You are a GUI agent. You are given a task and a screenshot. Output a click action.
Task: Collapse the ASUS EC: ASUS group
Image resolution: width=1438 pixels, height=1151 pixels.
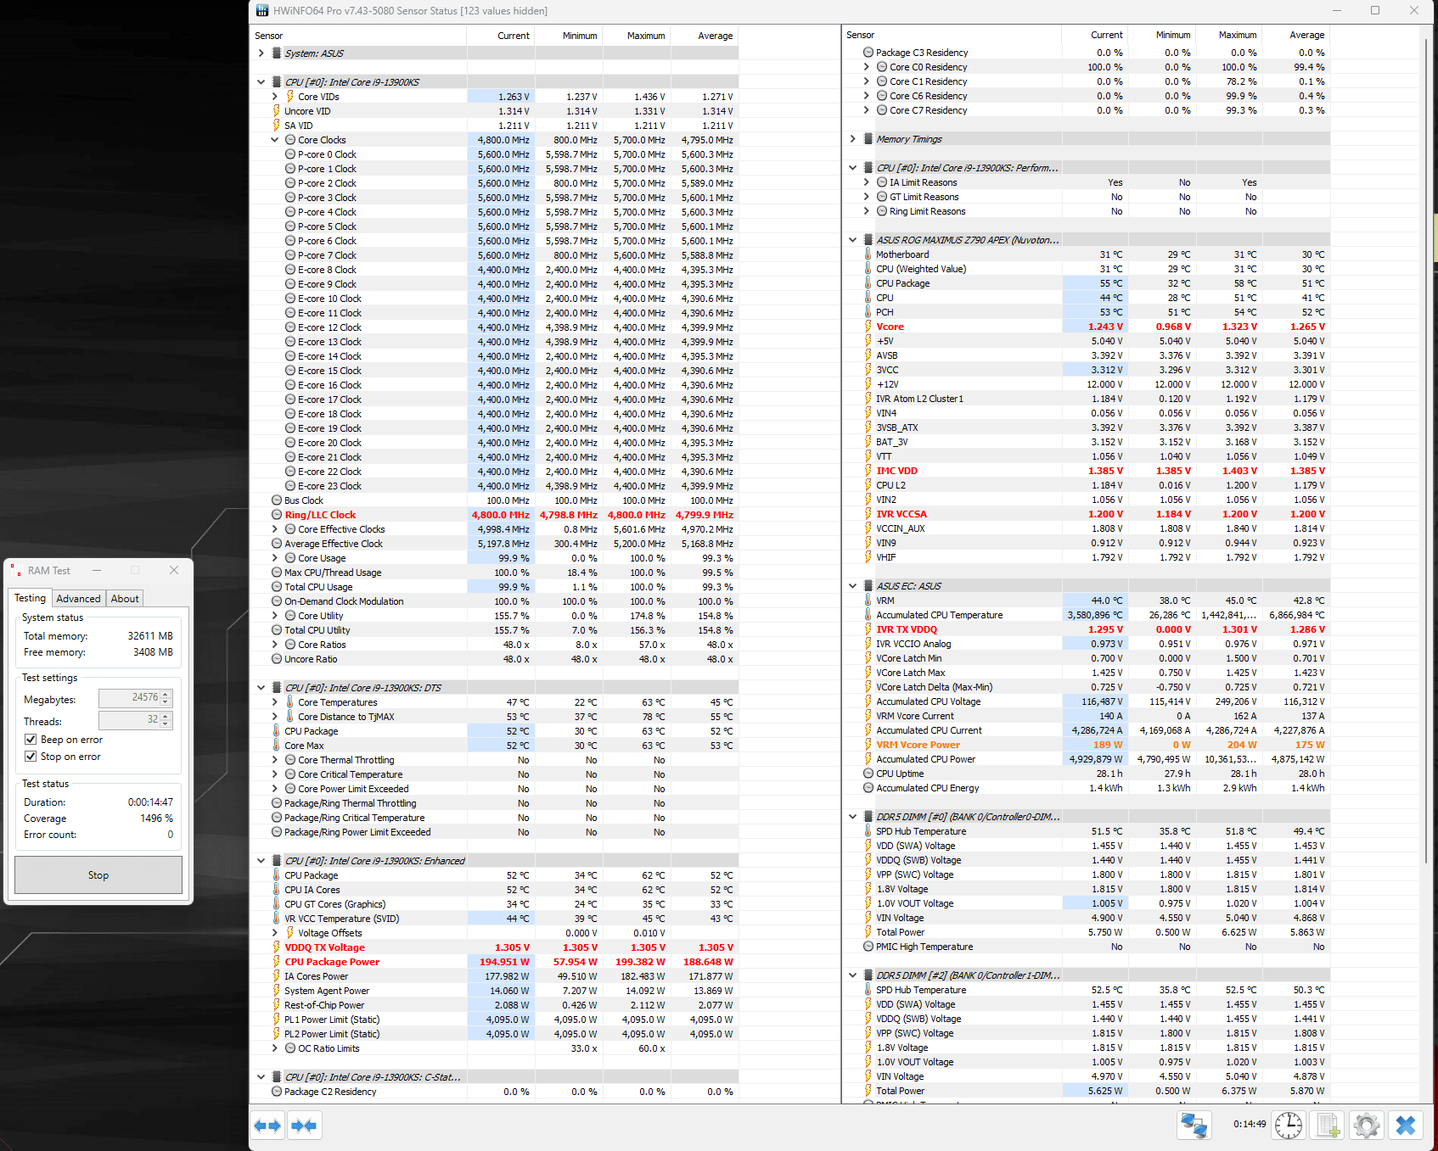coord(852,586)
